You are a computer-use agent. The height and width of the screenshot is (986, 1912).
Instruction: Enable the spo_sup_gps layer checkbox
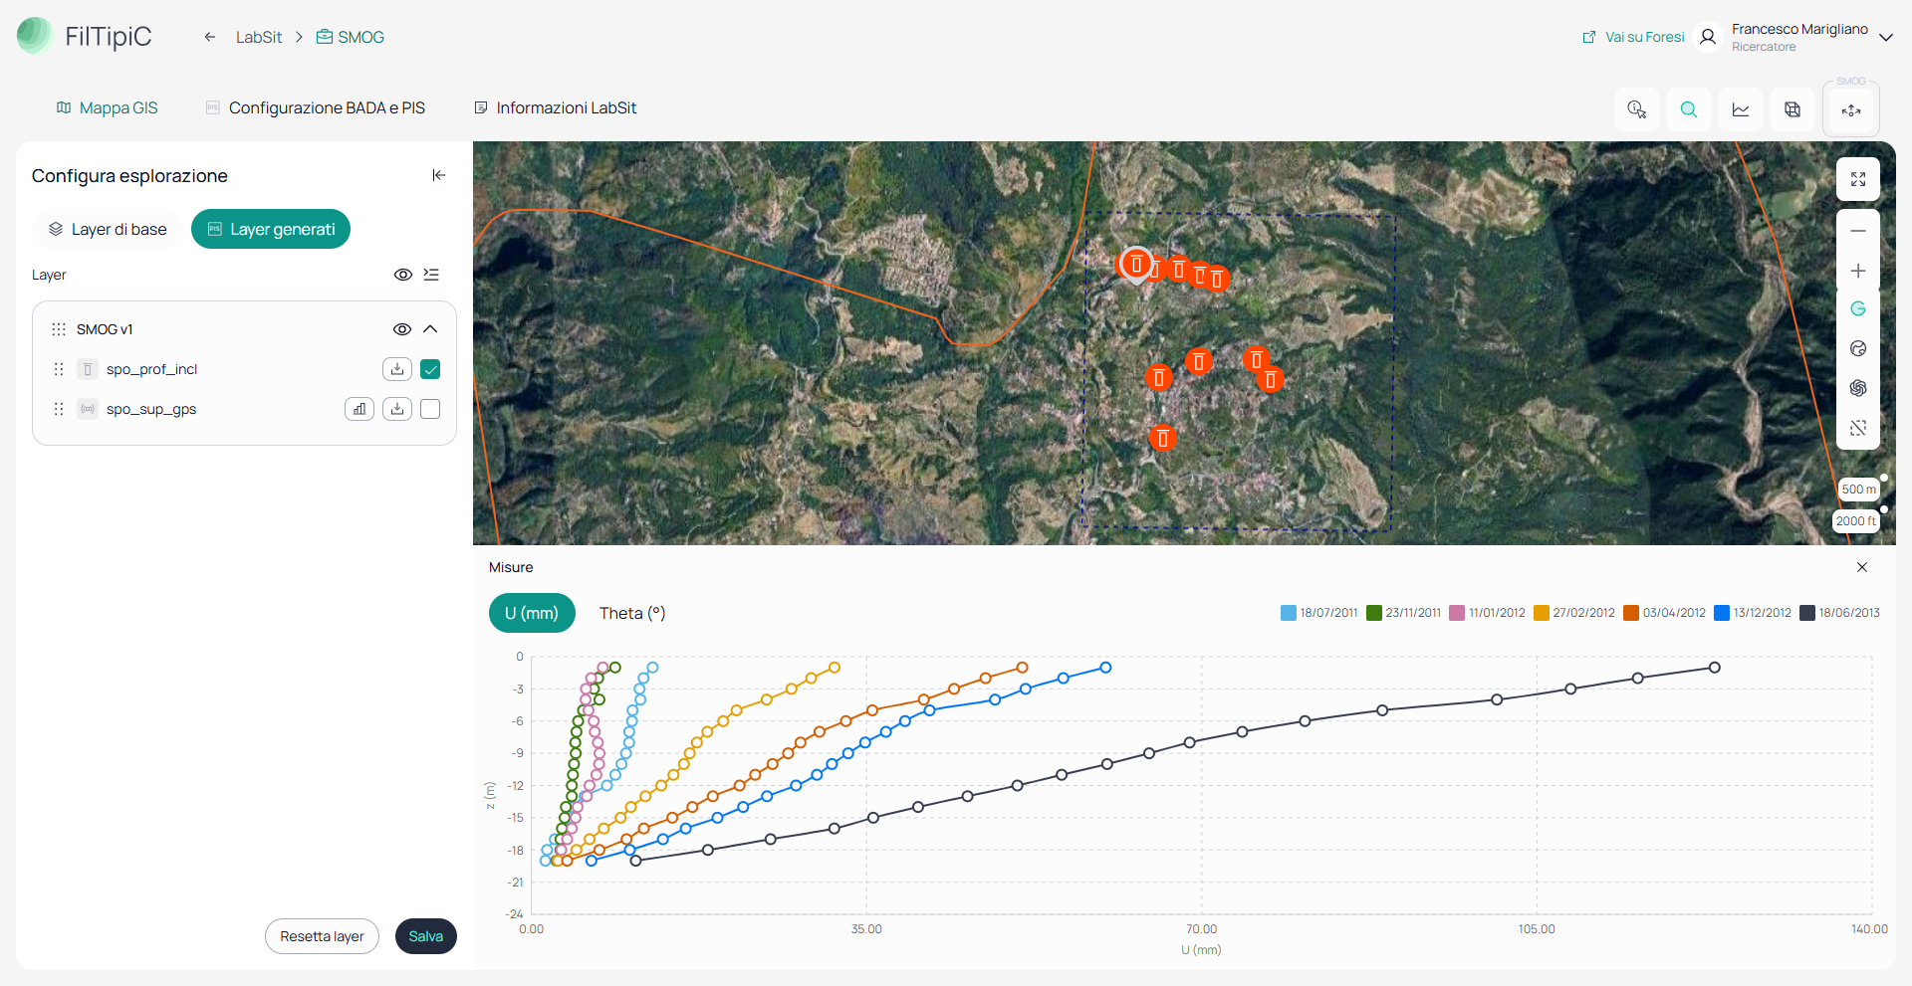coord(430,409)
